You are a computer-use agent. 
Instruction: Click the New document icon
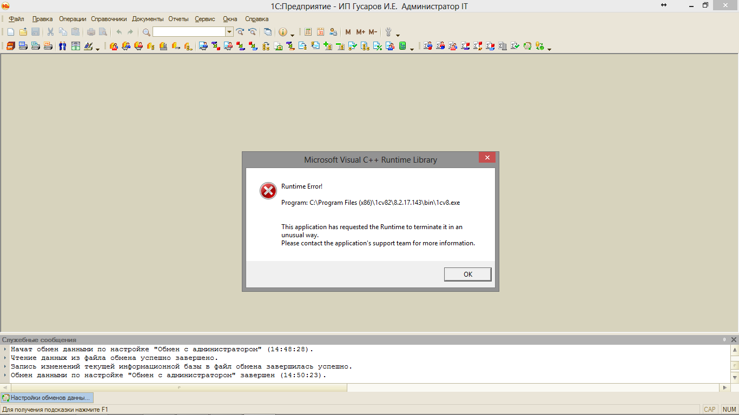pos(10,32)
